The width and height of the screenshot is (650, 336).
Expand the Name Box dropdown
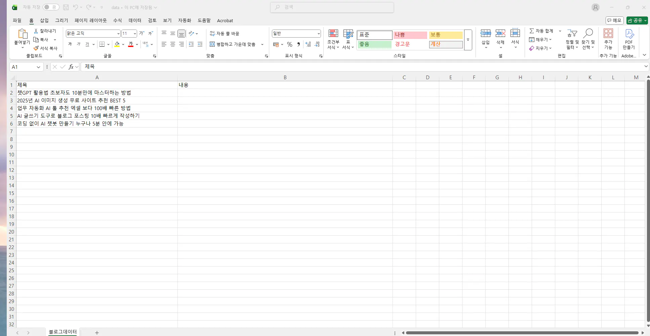coord(38,67)
